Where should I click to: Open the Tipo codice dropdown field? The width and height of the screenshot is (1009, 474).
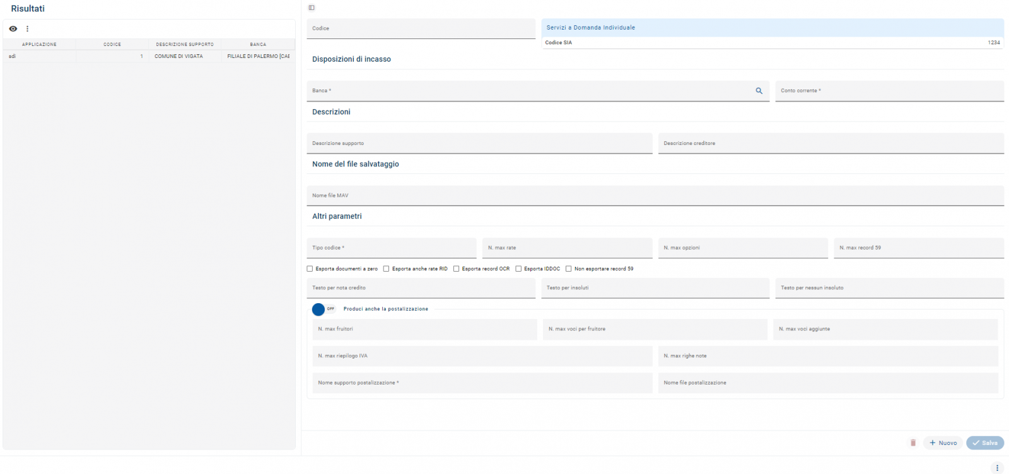(x=391, y=248)
